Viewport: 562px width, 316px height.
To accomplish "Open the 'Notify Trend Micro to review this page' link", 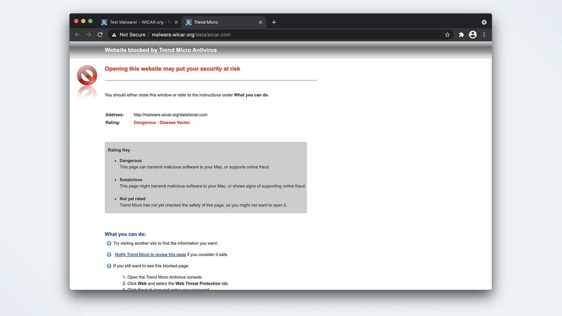I will coord(150,254).
